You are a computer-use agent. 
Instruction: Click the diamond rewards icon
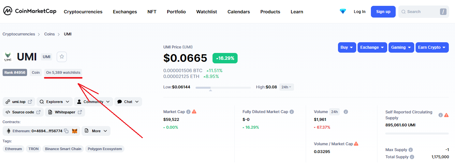(343, 11)
